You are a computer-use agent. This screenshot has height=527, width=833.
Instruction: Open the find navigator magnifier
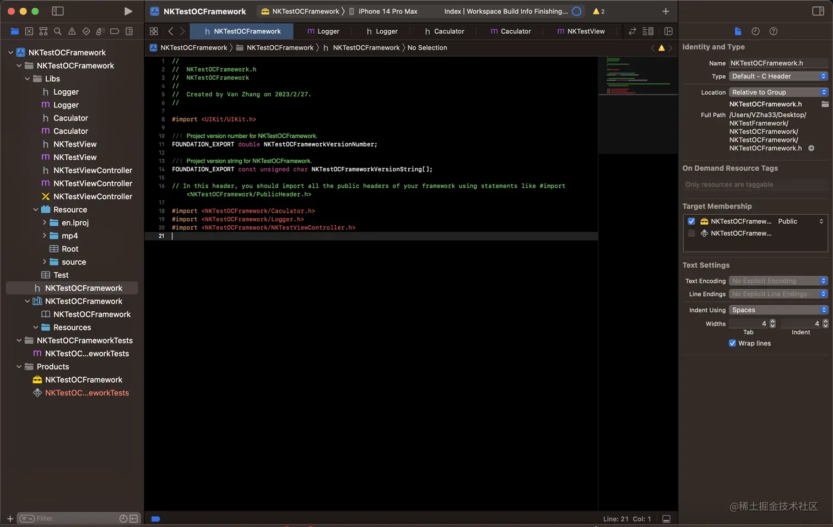click(57, 31)
